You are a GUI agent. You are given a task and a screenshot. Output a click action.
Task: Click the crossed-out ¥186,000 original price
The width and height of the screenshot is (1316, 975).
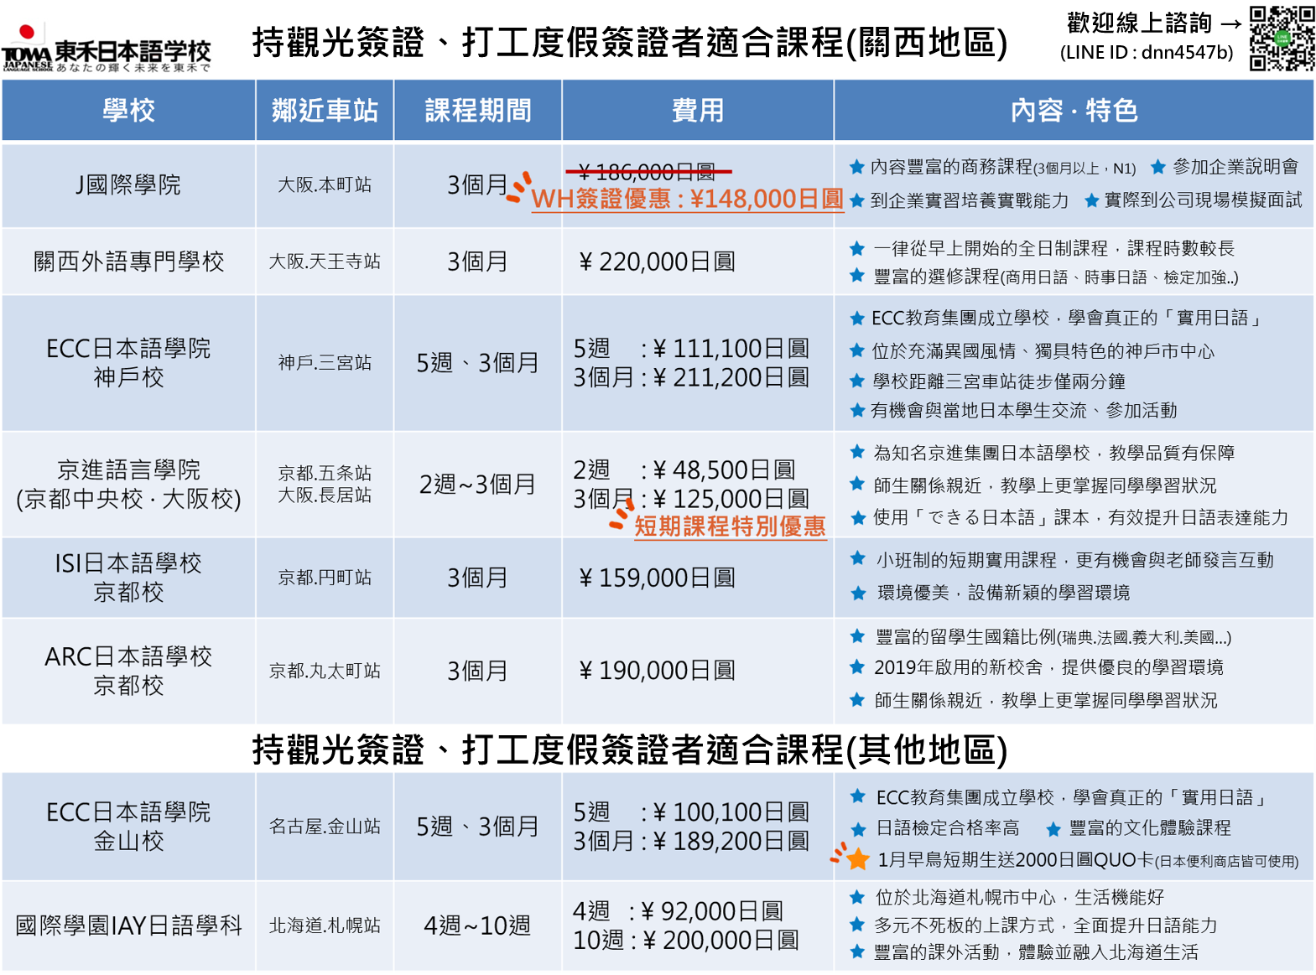648,172
